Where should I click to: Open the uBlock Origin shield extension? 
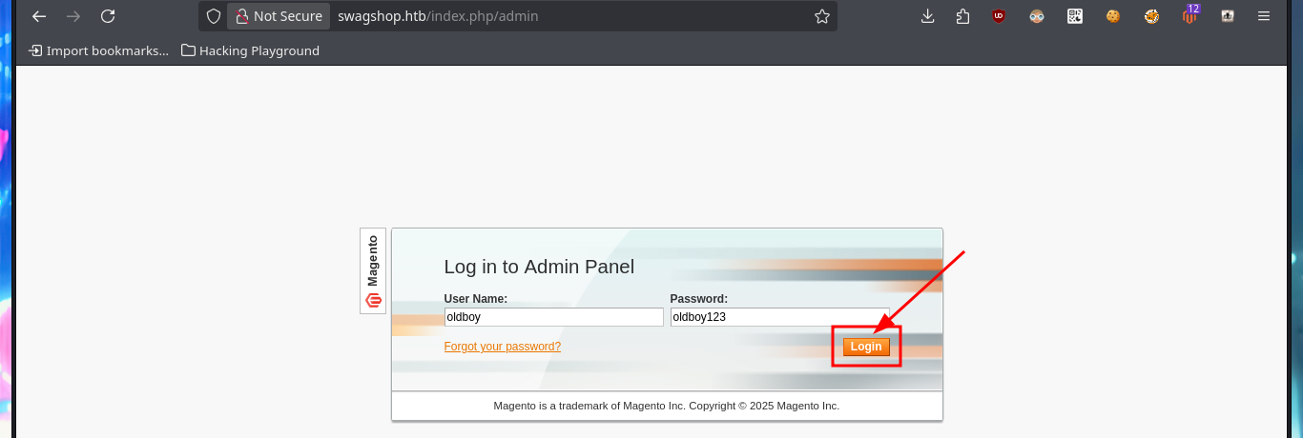[x=999, y=16]
